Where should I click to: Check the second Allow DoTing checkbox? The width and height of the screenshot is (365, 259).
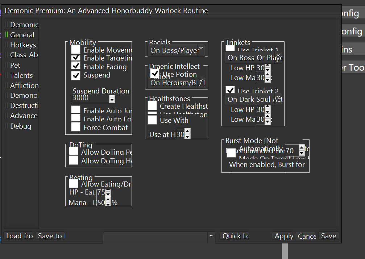click(x=74, y=160)
